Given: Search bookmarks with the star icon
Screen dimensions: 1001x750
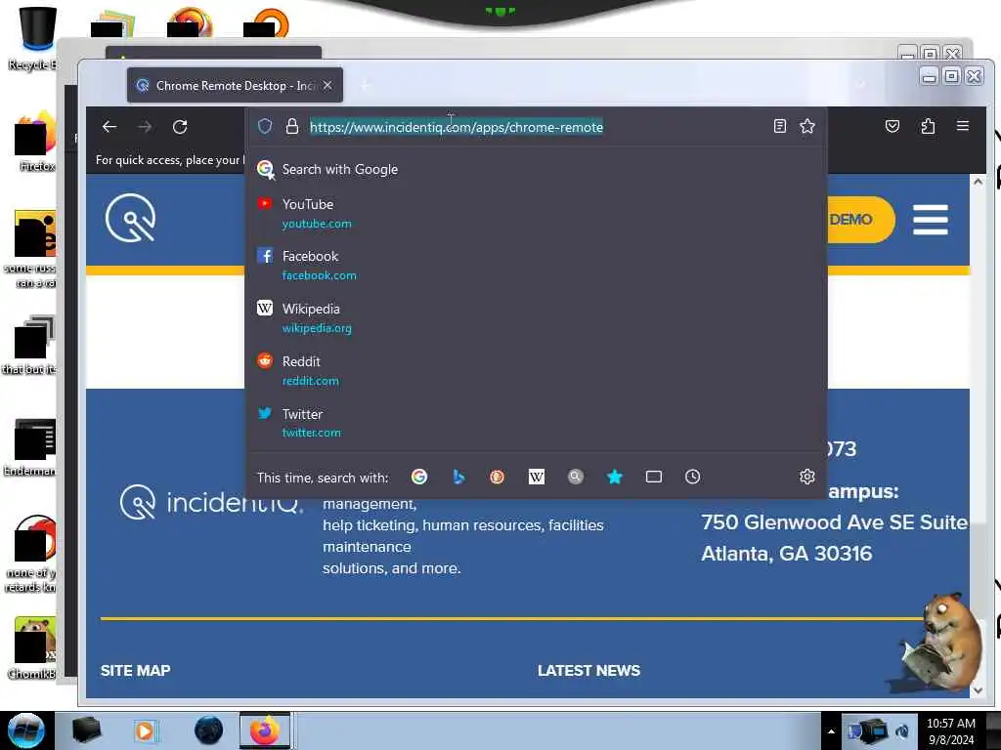Looking at the screenshot, I should [x=614, y=477].
